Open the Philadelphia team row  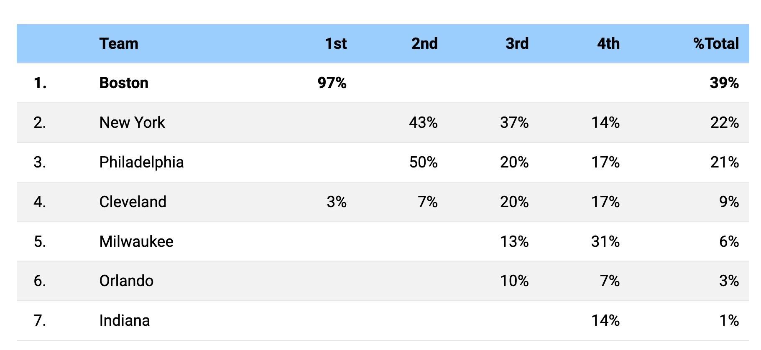pos(141,162)
